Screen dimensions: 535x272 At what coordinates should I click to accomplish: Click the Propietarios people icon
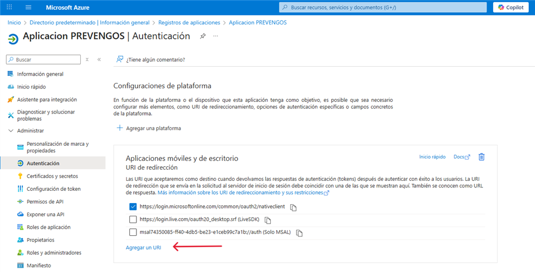pyautogui.click(x=20, y=240)
